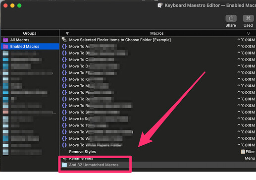Expand the And 32 Unmatched Macros row
256x180 pixels.
point(158,165)
